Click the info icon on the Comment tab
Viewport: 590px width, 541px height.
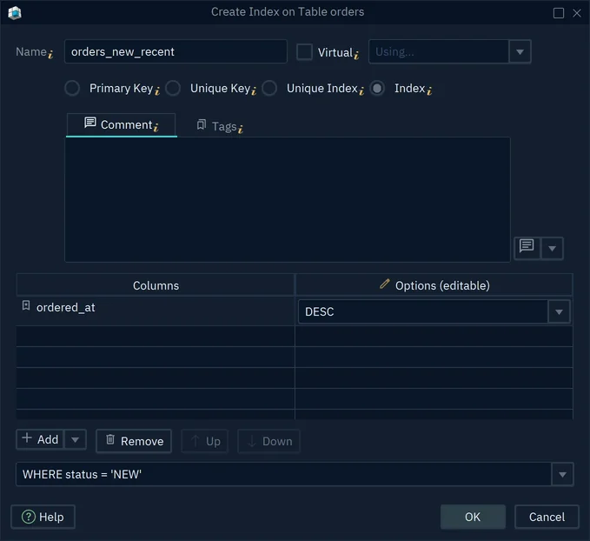point(156,127)
